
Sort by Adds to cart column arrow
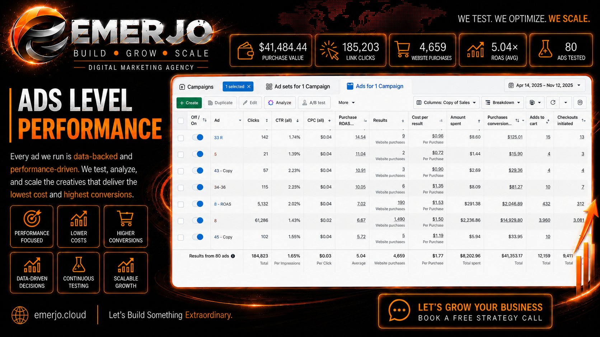548,121
